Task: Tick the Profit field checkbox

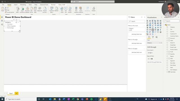Action: [167, 52]
